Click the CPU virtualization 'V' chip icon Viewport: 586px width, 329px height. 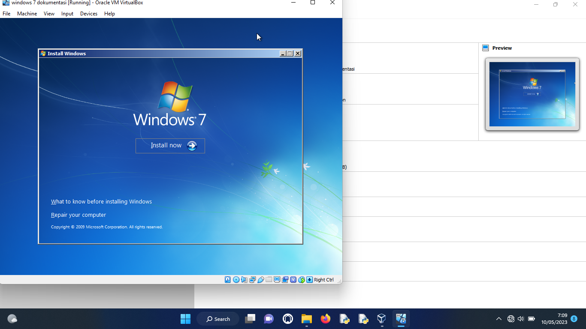click(x=293, y=280)
